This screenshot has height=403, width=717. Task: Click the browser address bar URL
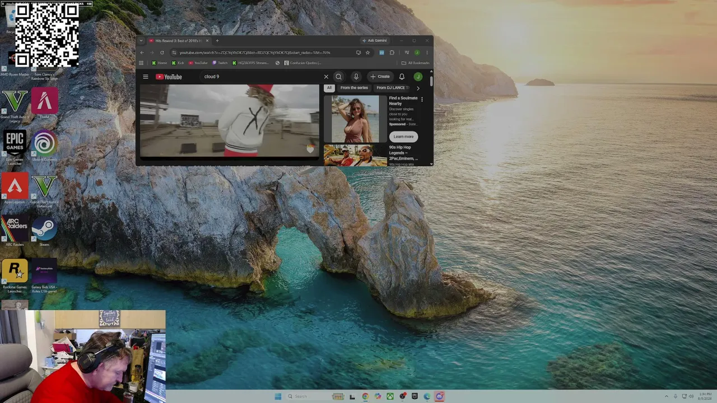[255, 53]
